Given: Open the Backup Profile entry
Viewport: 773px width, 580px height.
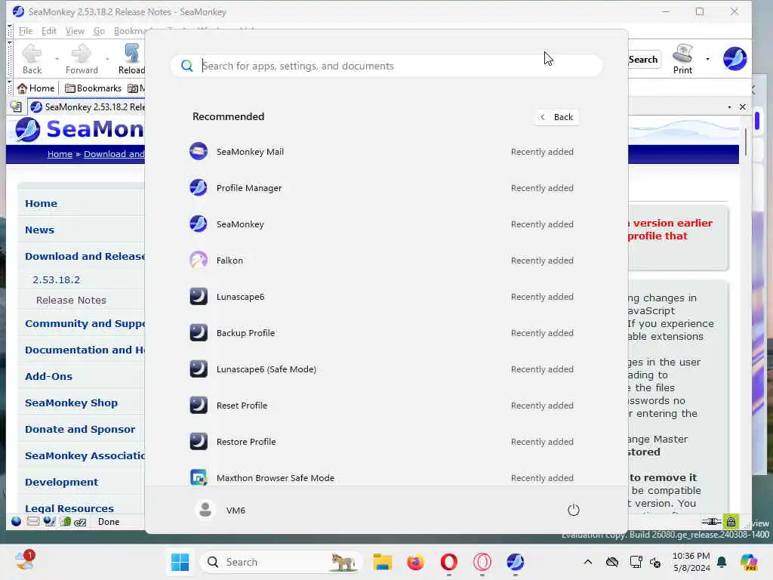Looking at the screenshot, I should point(383,333).
